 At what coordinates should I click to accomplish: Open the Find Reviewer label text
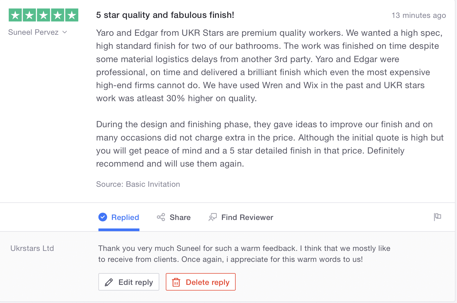click(x=247, y=217)
